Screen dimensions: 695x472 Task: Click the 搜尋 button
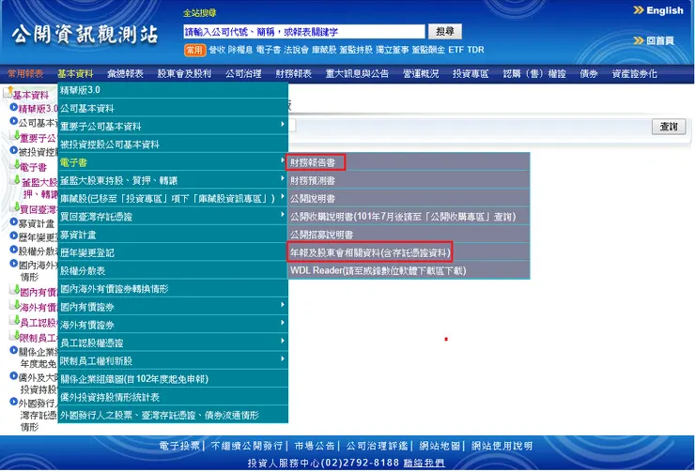pyautogui.click(x=445, y=32)
